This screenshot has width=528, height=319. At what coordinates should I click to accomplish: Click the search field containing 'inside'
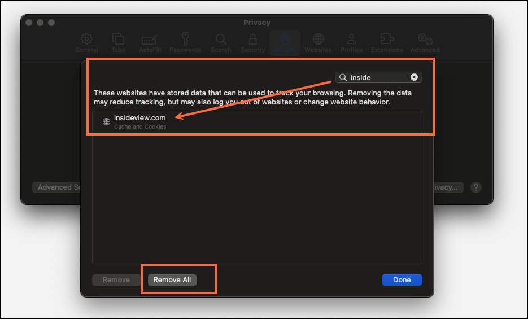(378, 77)
